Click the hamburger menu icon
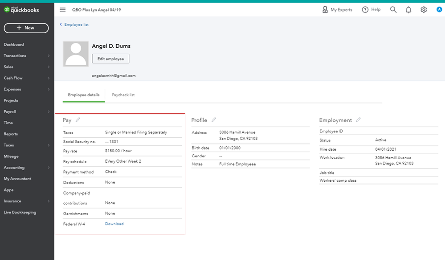445x260 pixels. [62, 10]
